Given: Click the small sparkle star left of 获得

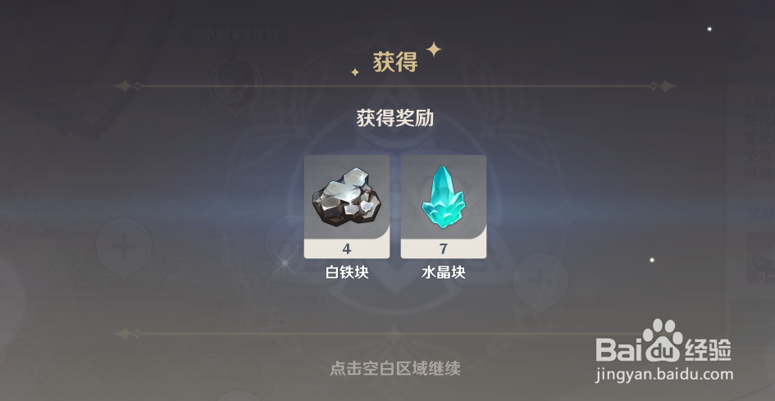Looking at the screenshot, I should (355, 72).
